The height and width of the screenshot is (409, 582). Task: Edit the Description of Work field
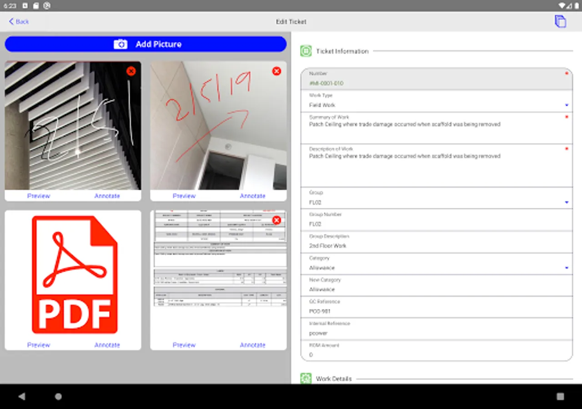[436, 165]
